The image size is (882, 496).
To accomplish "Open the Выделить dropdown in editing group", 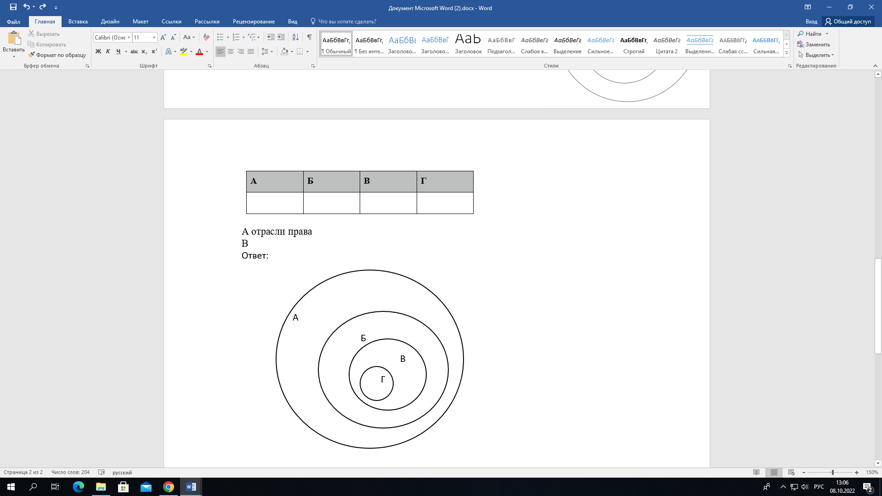I will (x=816, y=55).
